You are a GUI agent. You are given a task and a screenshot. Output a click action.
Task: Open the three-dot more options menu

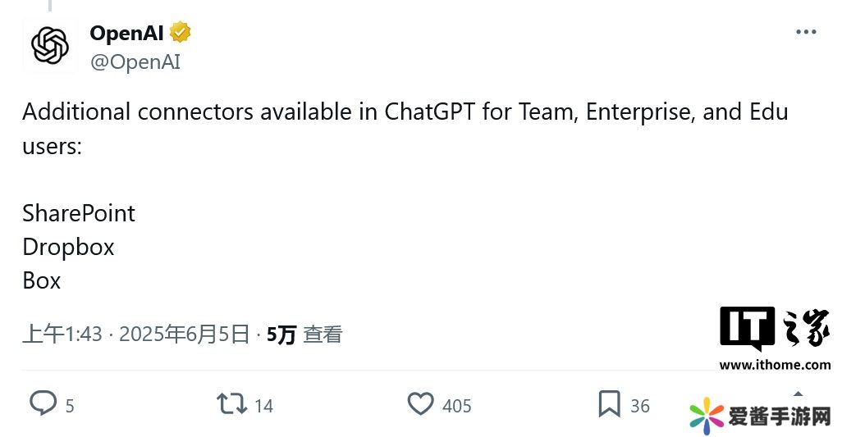click(x=806, y=33)
